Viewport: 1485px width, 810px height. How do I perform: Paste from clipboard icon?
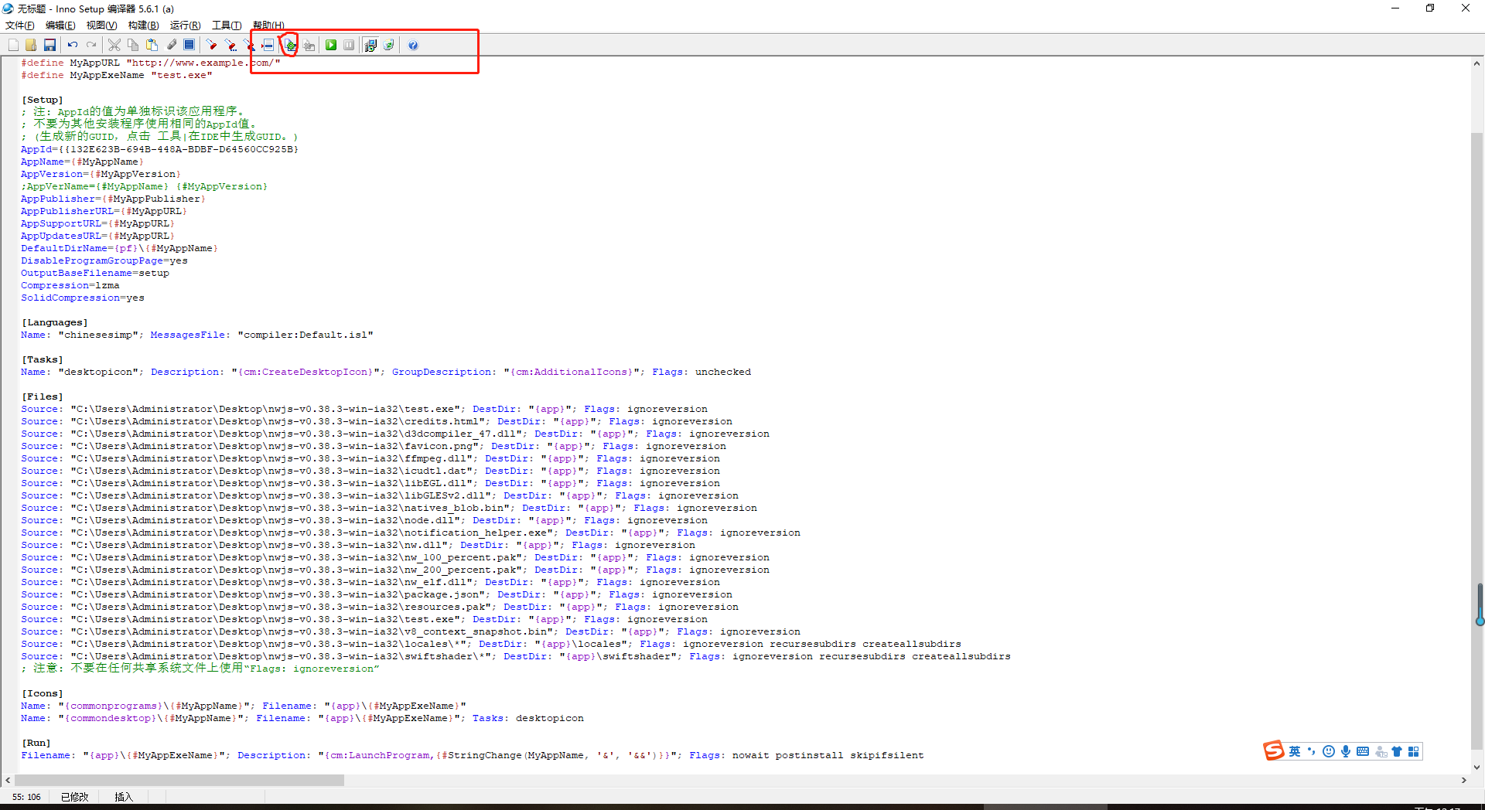click(152, 45)
